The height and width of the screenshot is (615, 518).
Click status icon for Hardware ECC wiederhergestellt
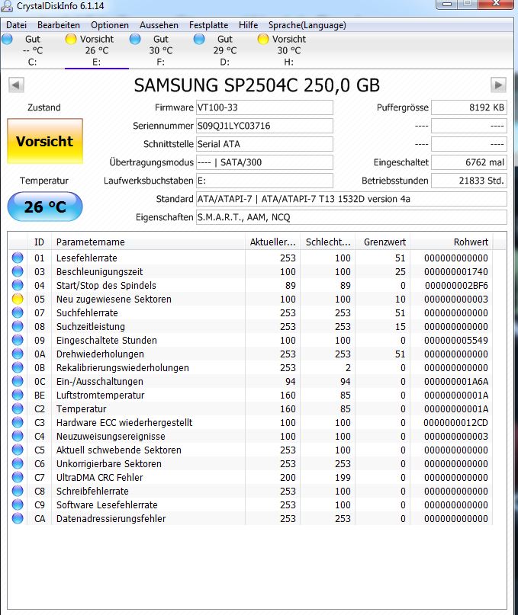(18, 422)
